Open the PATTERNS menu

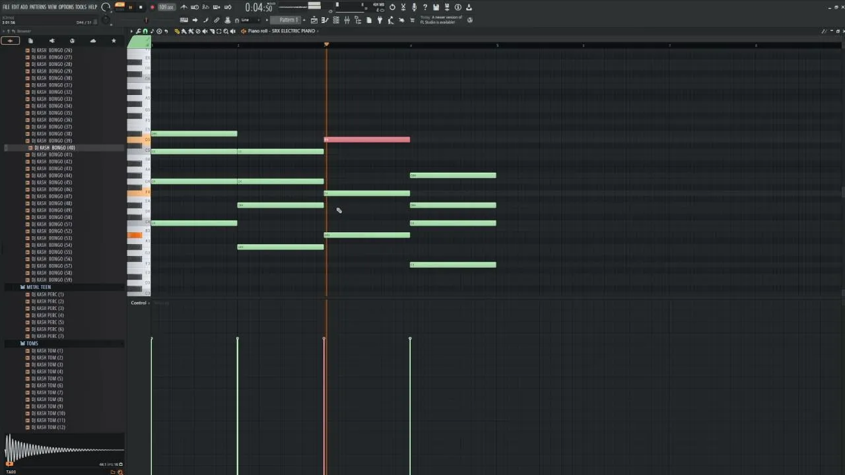point(38,7)
